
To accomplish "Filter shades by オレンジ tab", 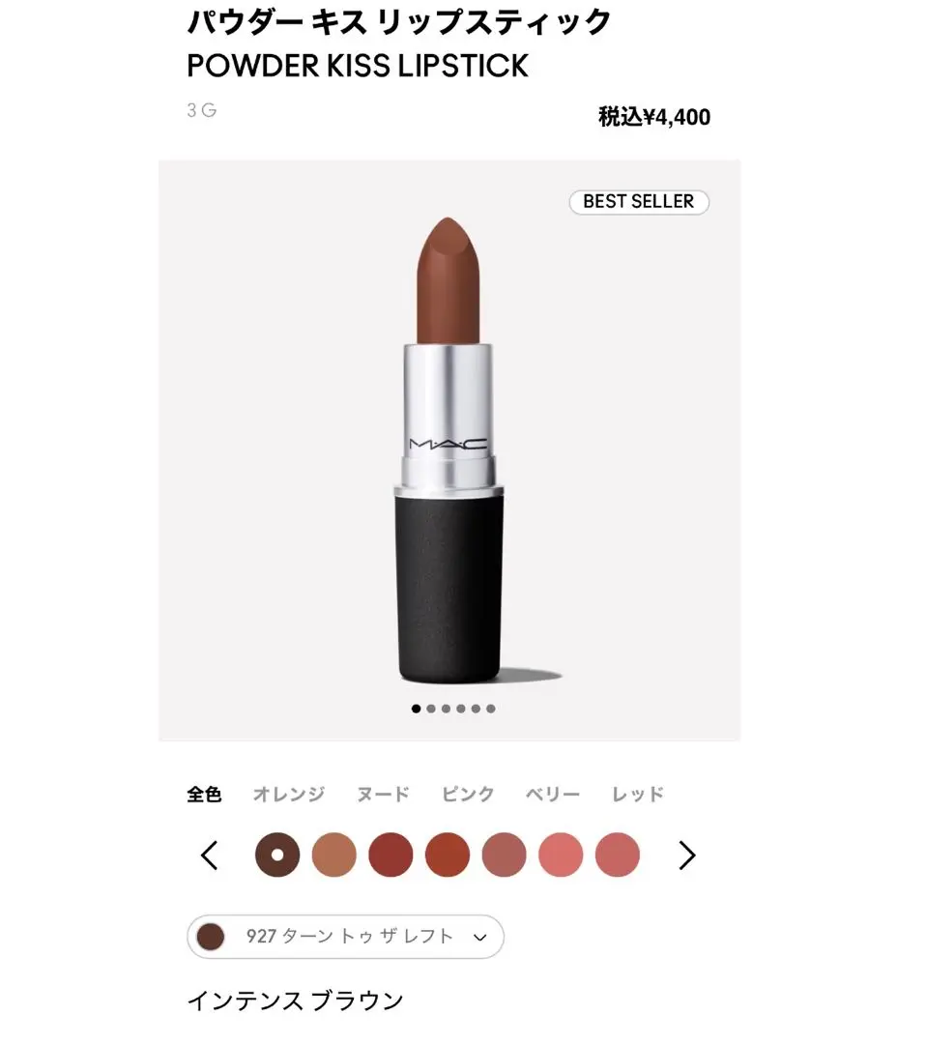I will pos(289,794).
